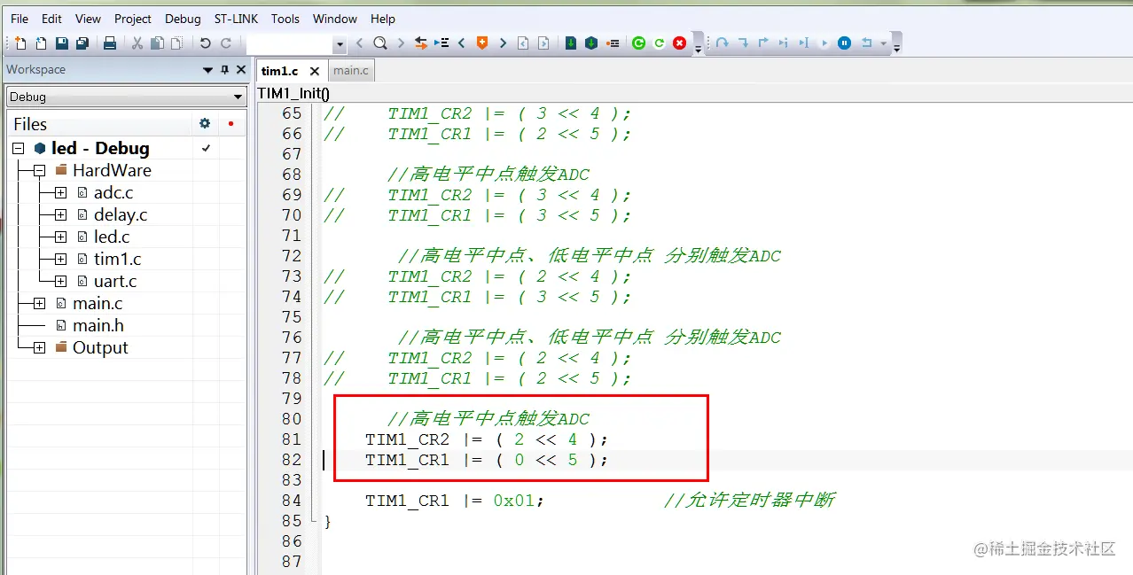The image size is (1133, 575).
Task: Expand the uart.c node
Action: [x=60, y=281]
